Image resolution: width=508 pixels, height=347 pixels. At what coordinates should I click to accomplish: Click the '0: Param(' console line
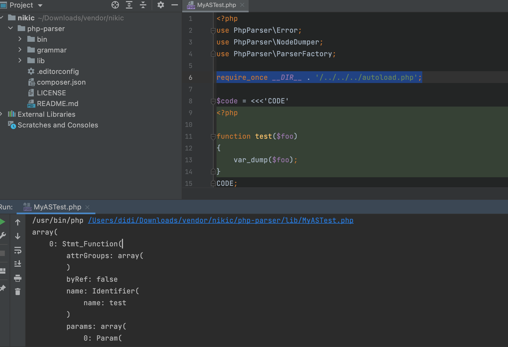pyautogui.click(x=103, y=338)
